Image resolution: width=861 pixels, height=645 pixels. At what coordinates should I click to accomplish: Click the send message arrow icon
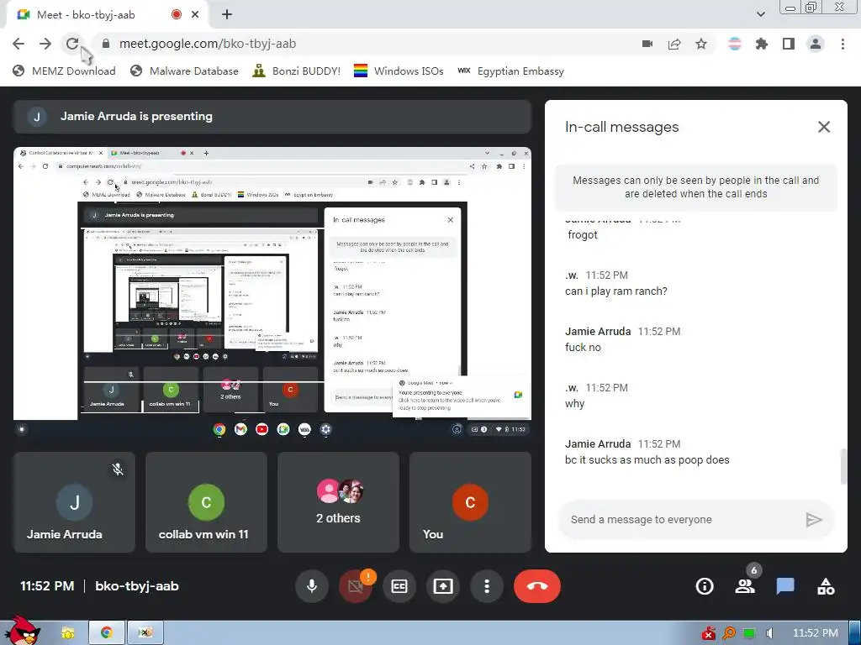click(x=813, y=519)
